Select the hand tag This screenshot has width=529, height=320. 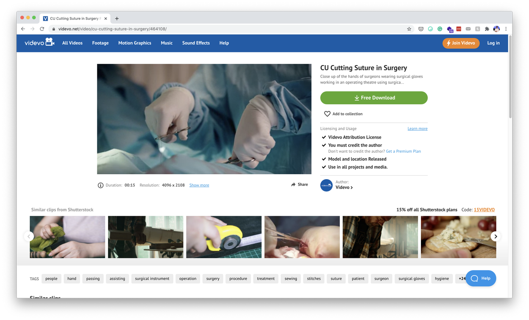72,279
